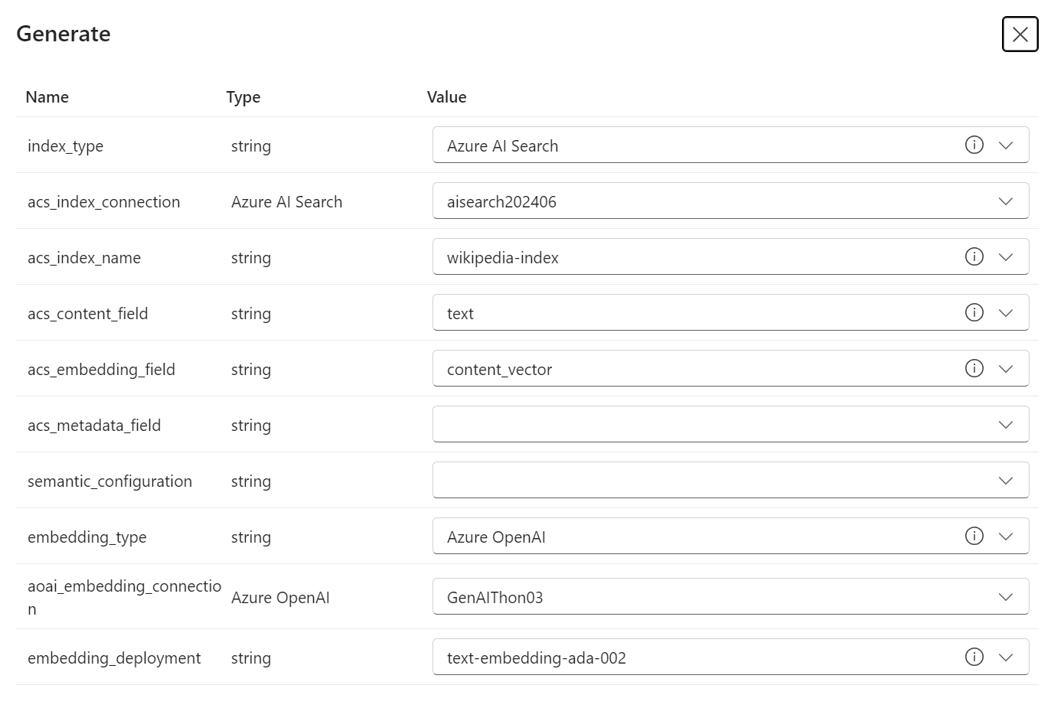Expand acs_index_name dropdown chevron

(x=1006, y=257)
